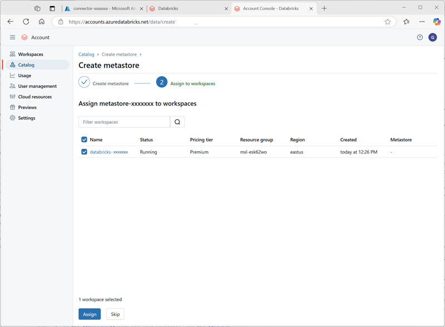
Task: Click the search magnifier next to Filter workspaces
Action: click(177, 122)
